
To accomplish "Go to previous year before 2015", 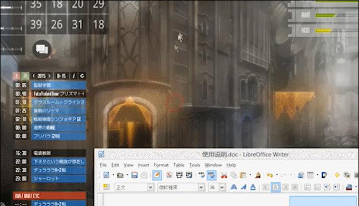I will tap(33, 76).
